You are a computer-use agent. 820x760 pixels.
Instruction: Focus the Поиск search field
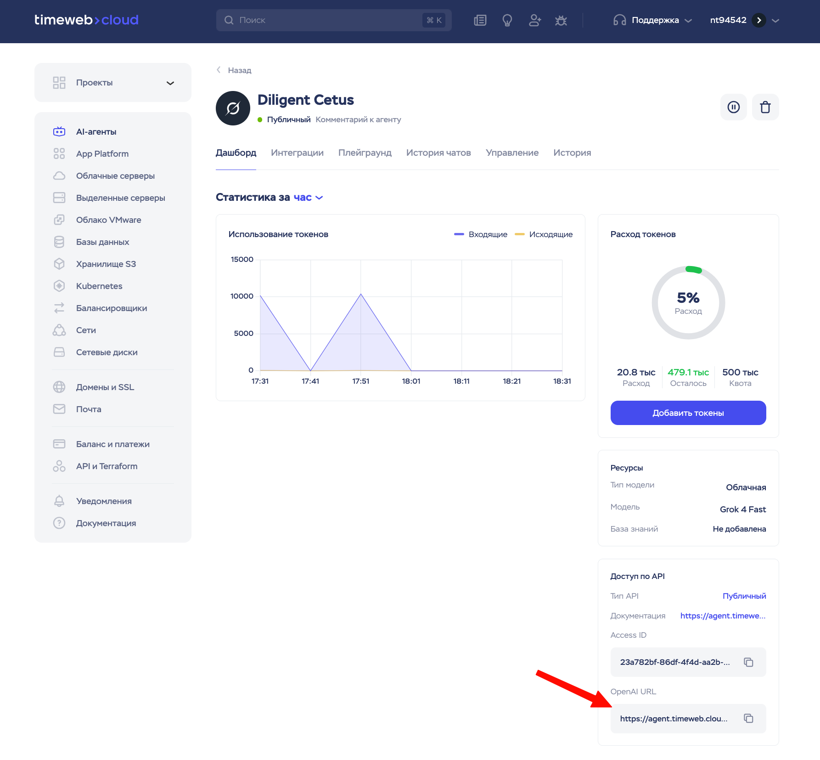pos(329,20)
